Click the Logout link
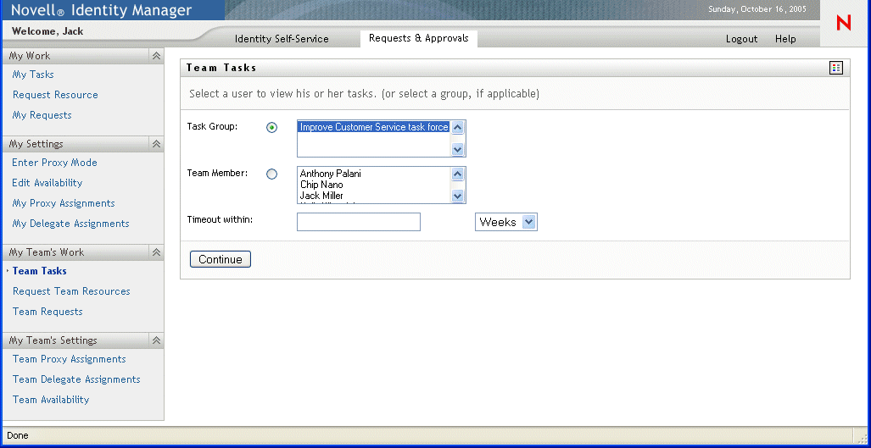Viewport: 871px width, 448px height. point(741,39)
